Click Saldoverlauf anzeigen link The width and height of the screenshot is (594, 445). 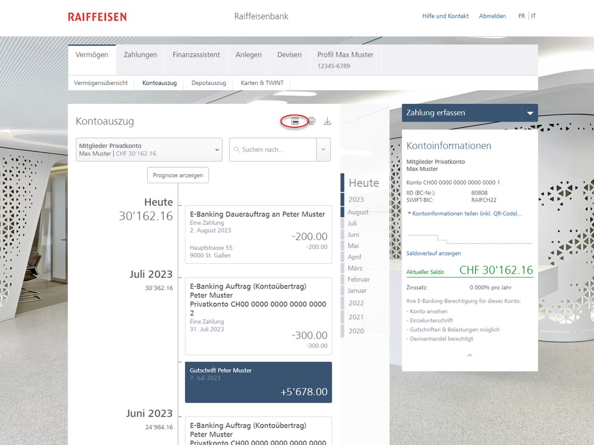tap(434, 253)
